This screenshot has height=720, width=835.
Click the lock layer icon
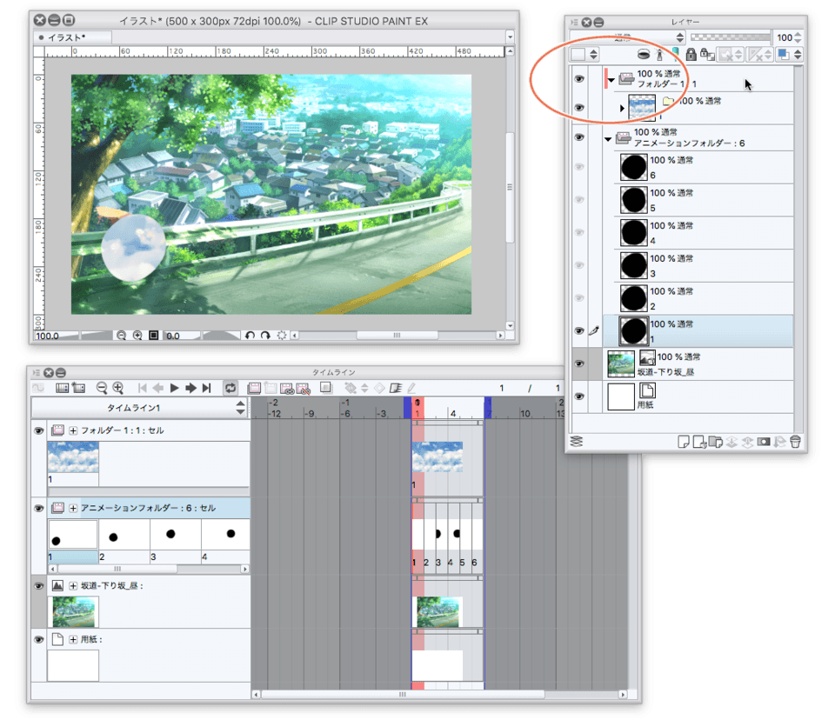[x=691, y=54]
